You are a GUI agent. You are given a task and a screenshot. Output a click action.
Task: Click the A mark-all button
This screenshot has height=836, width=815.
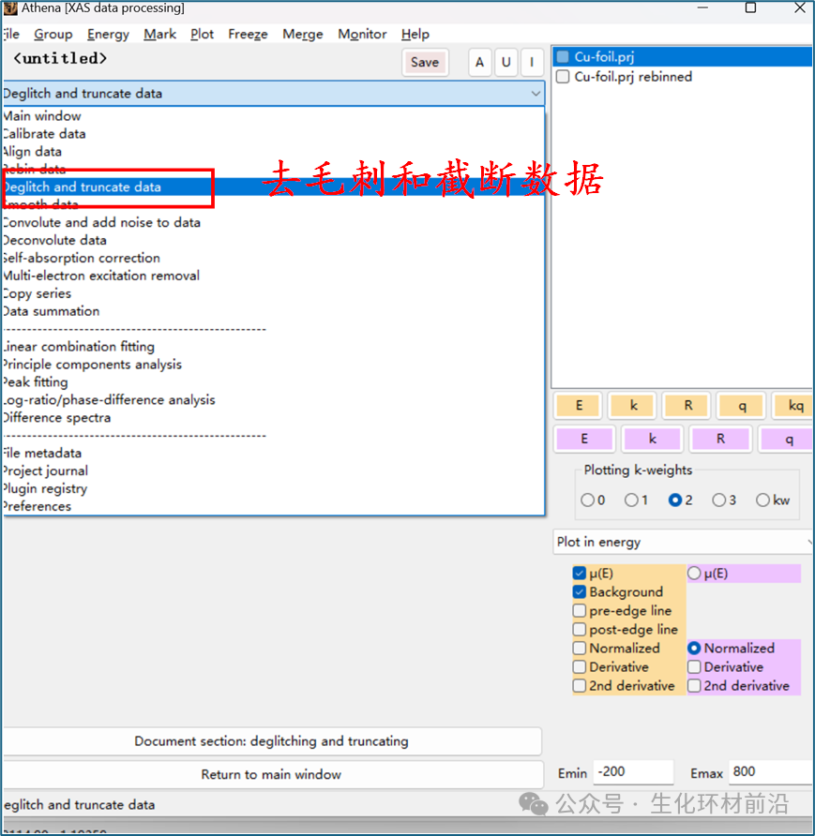pyautogui.click(x=479, y=63)
